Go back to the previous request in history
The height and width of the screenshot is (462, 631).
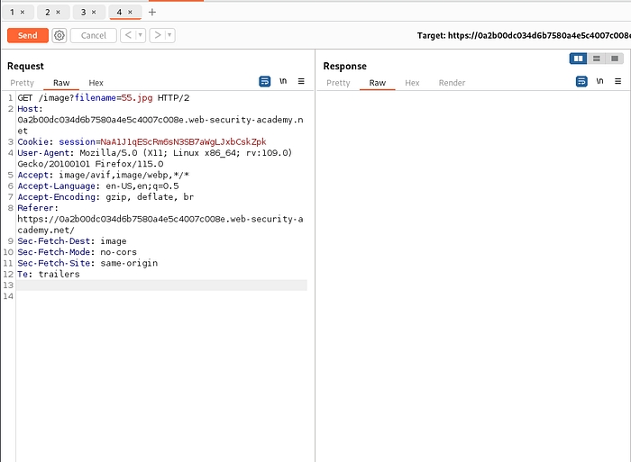(x=128, y=35)
